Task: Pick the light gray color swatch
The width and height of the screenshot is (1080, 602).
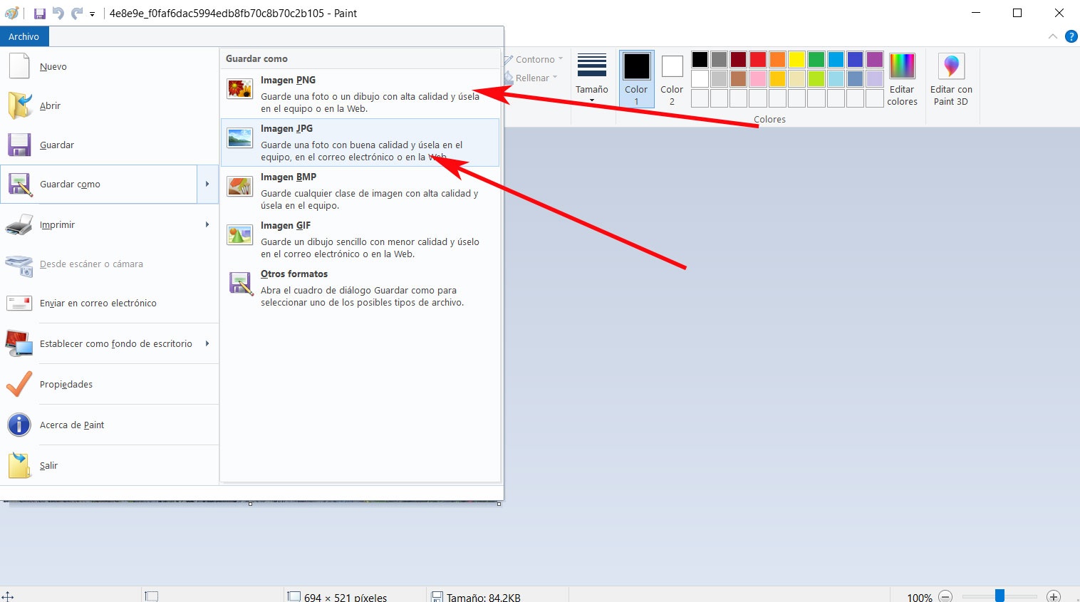Action: click(719, 78)
